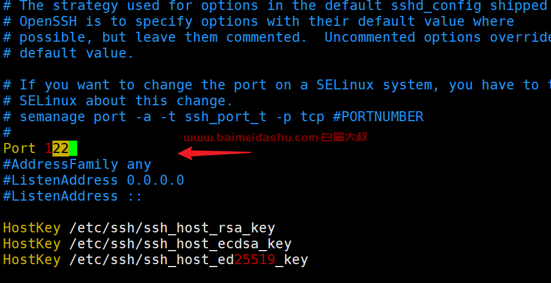Click the first HostKey keyword
The width and height of the screenshot is (551, 283).
tap(32, 228)
